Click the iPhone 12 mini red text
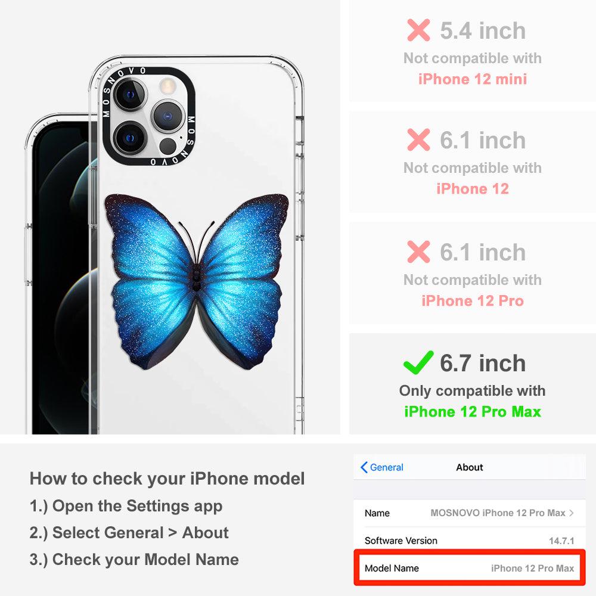 click(x=473, y=79)
